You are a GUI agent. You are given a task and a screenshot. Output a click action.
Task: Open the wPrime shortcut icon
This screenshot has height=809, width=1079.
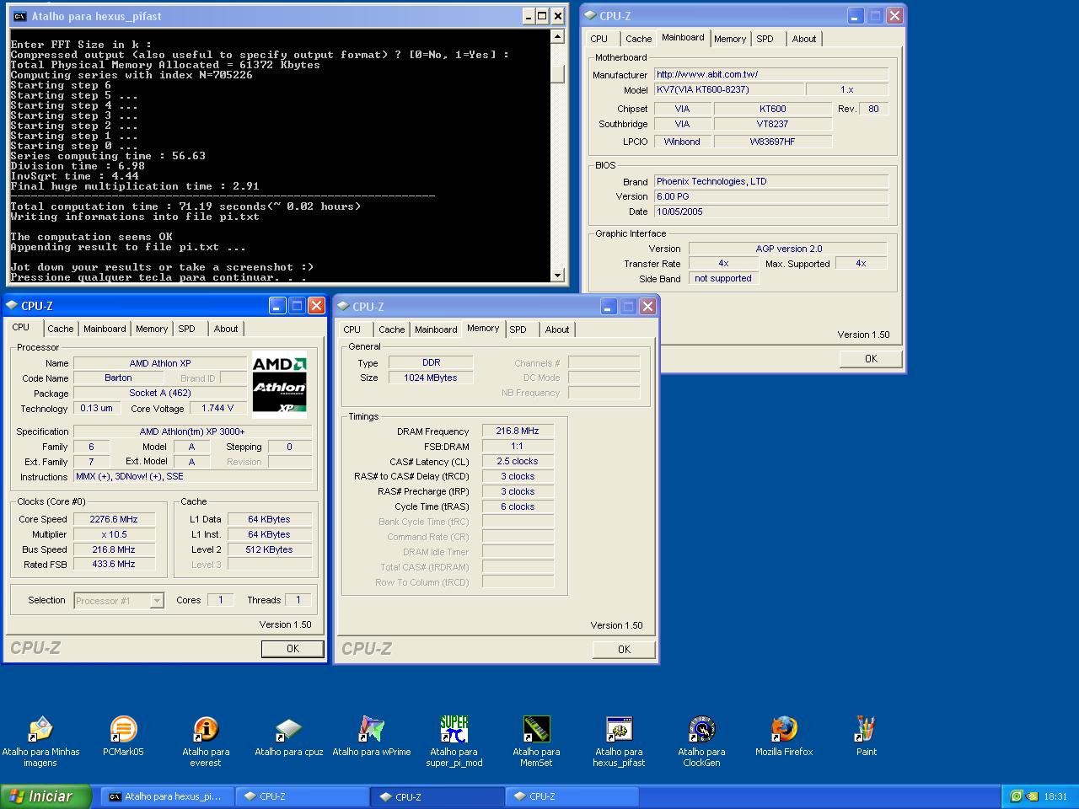pos(371,730)
